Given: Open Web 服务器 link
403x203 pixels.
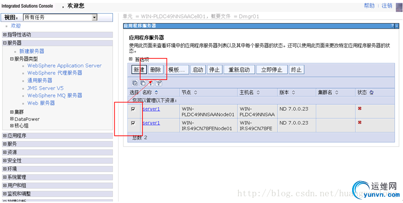Looking at the screenshot, I should point(41,103).
